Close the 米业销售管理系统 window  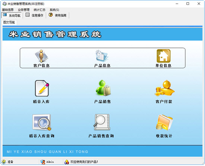point(199,4)
